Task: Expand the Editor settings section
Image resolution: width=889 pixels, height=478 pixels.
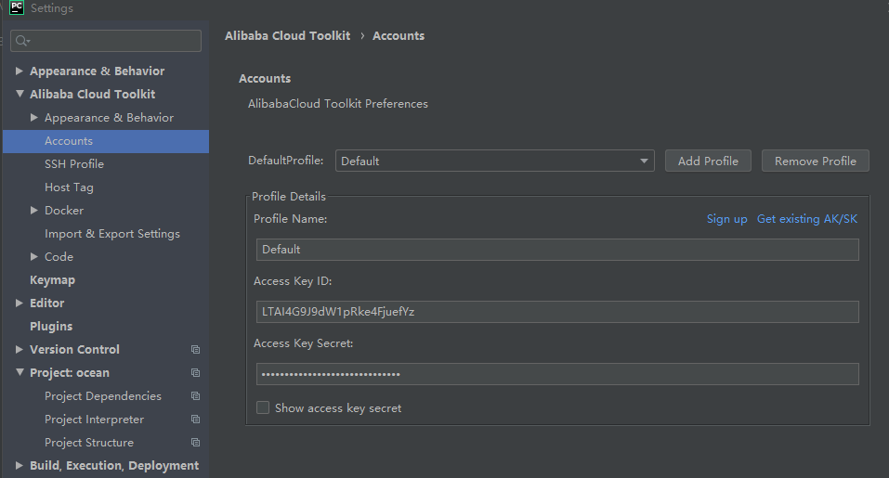Action: pos(20,304)
